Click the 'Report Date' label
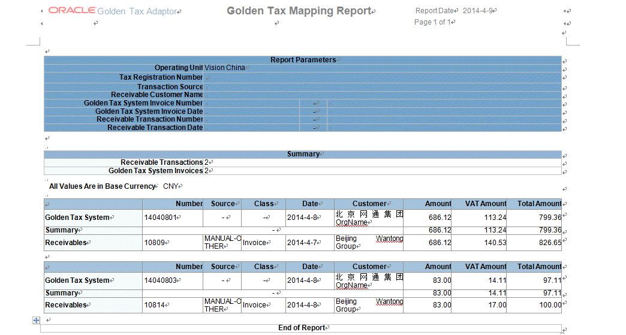626x335 pixels. [x=435, y=11]
